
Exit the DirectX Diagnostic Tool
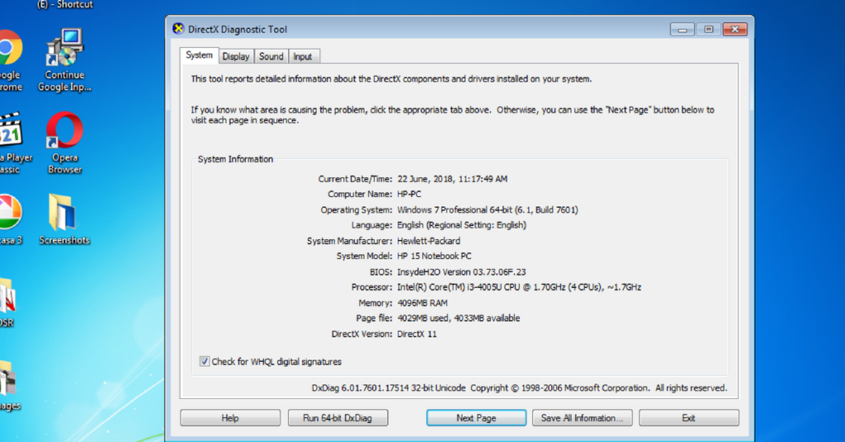pos(689,418)
